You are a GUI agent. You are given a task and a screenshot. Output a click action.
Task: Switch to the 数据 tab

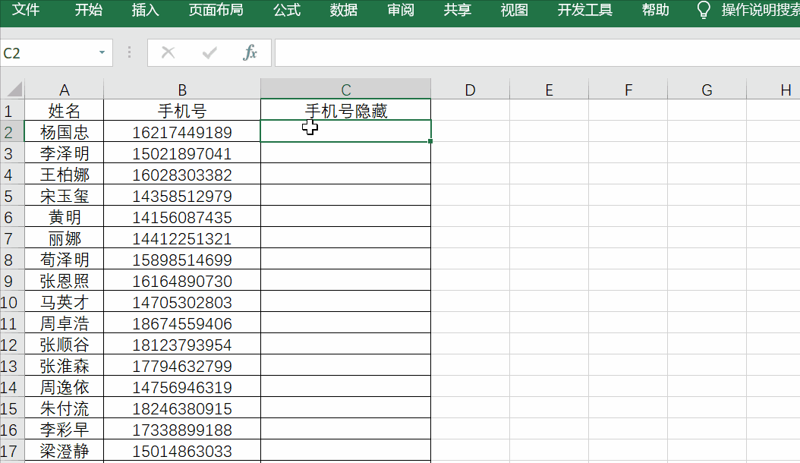[x=343, y=10]
